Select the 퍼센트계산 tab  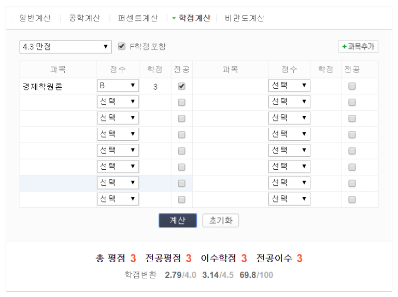point(138,18)
